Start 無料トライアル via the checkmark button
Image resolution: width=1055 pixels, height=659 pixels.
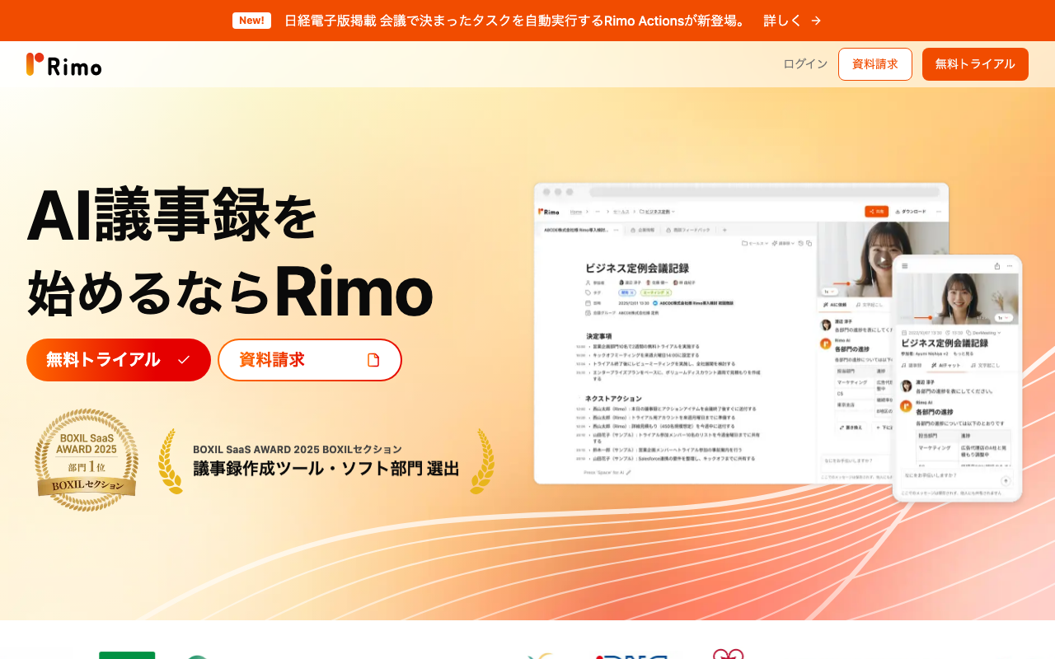(119, 360)
